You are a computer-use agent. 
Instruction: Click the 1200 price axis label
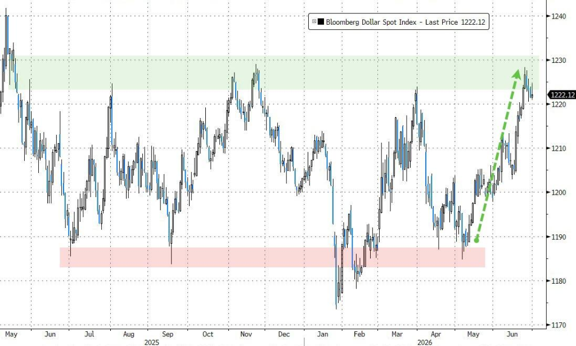pyautogui.click(x=558, y=192)
